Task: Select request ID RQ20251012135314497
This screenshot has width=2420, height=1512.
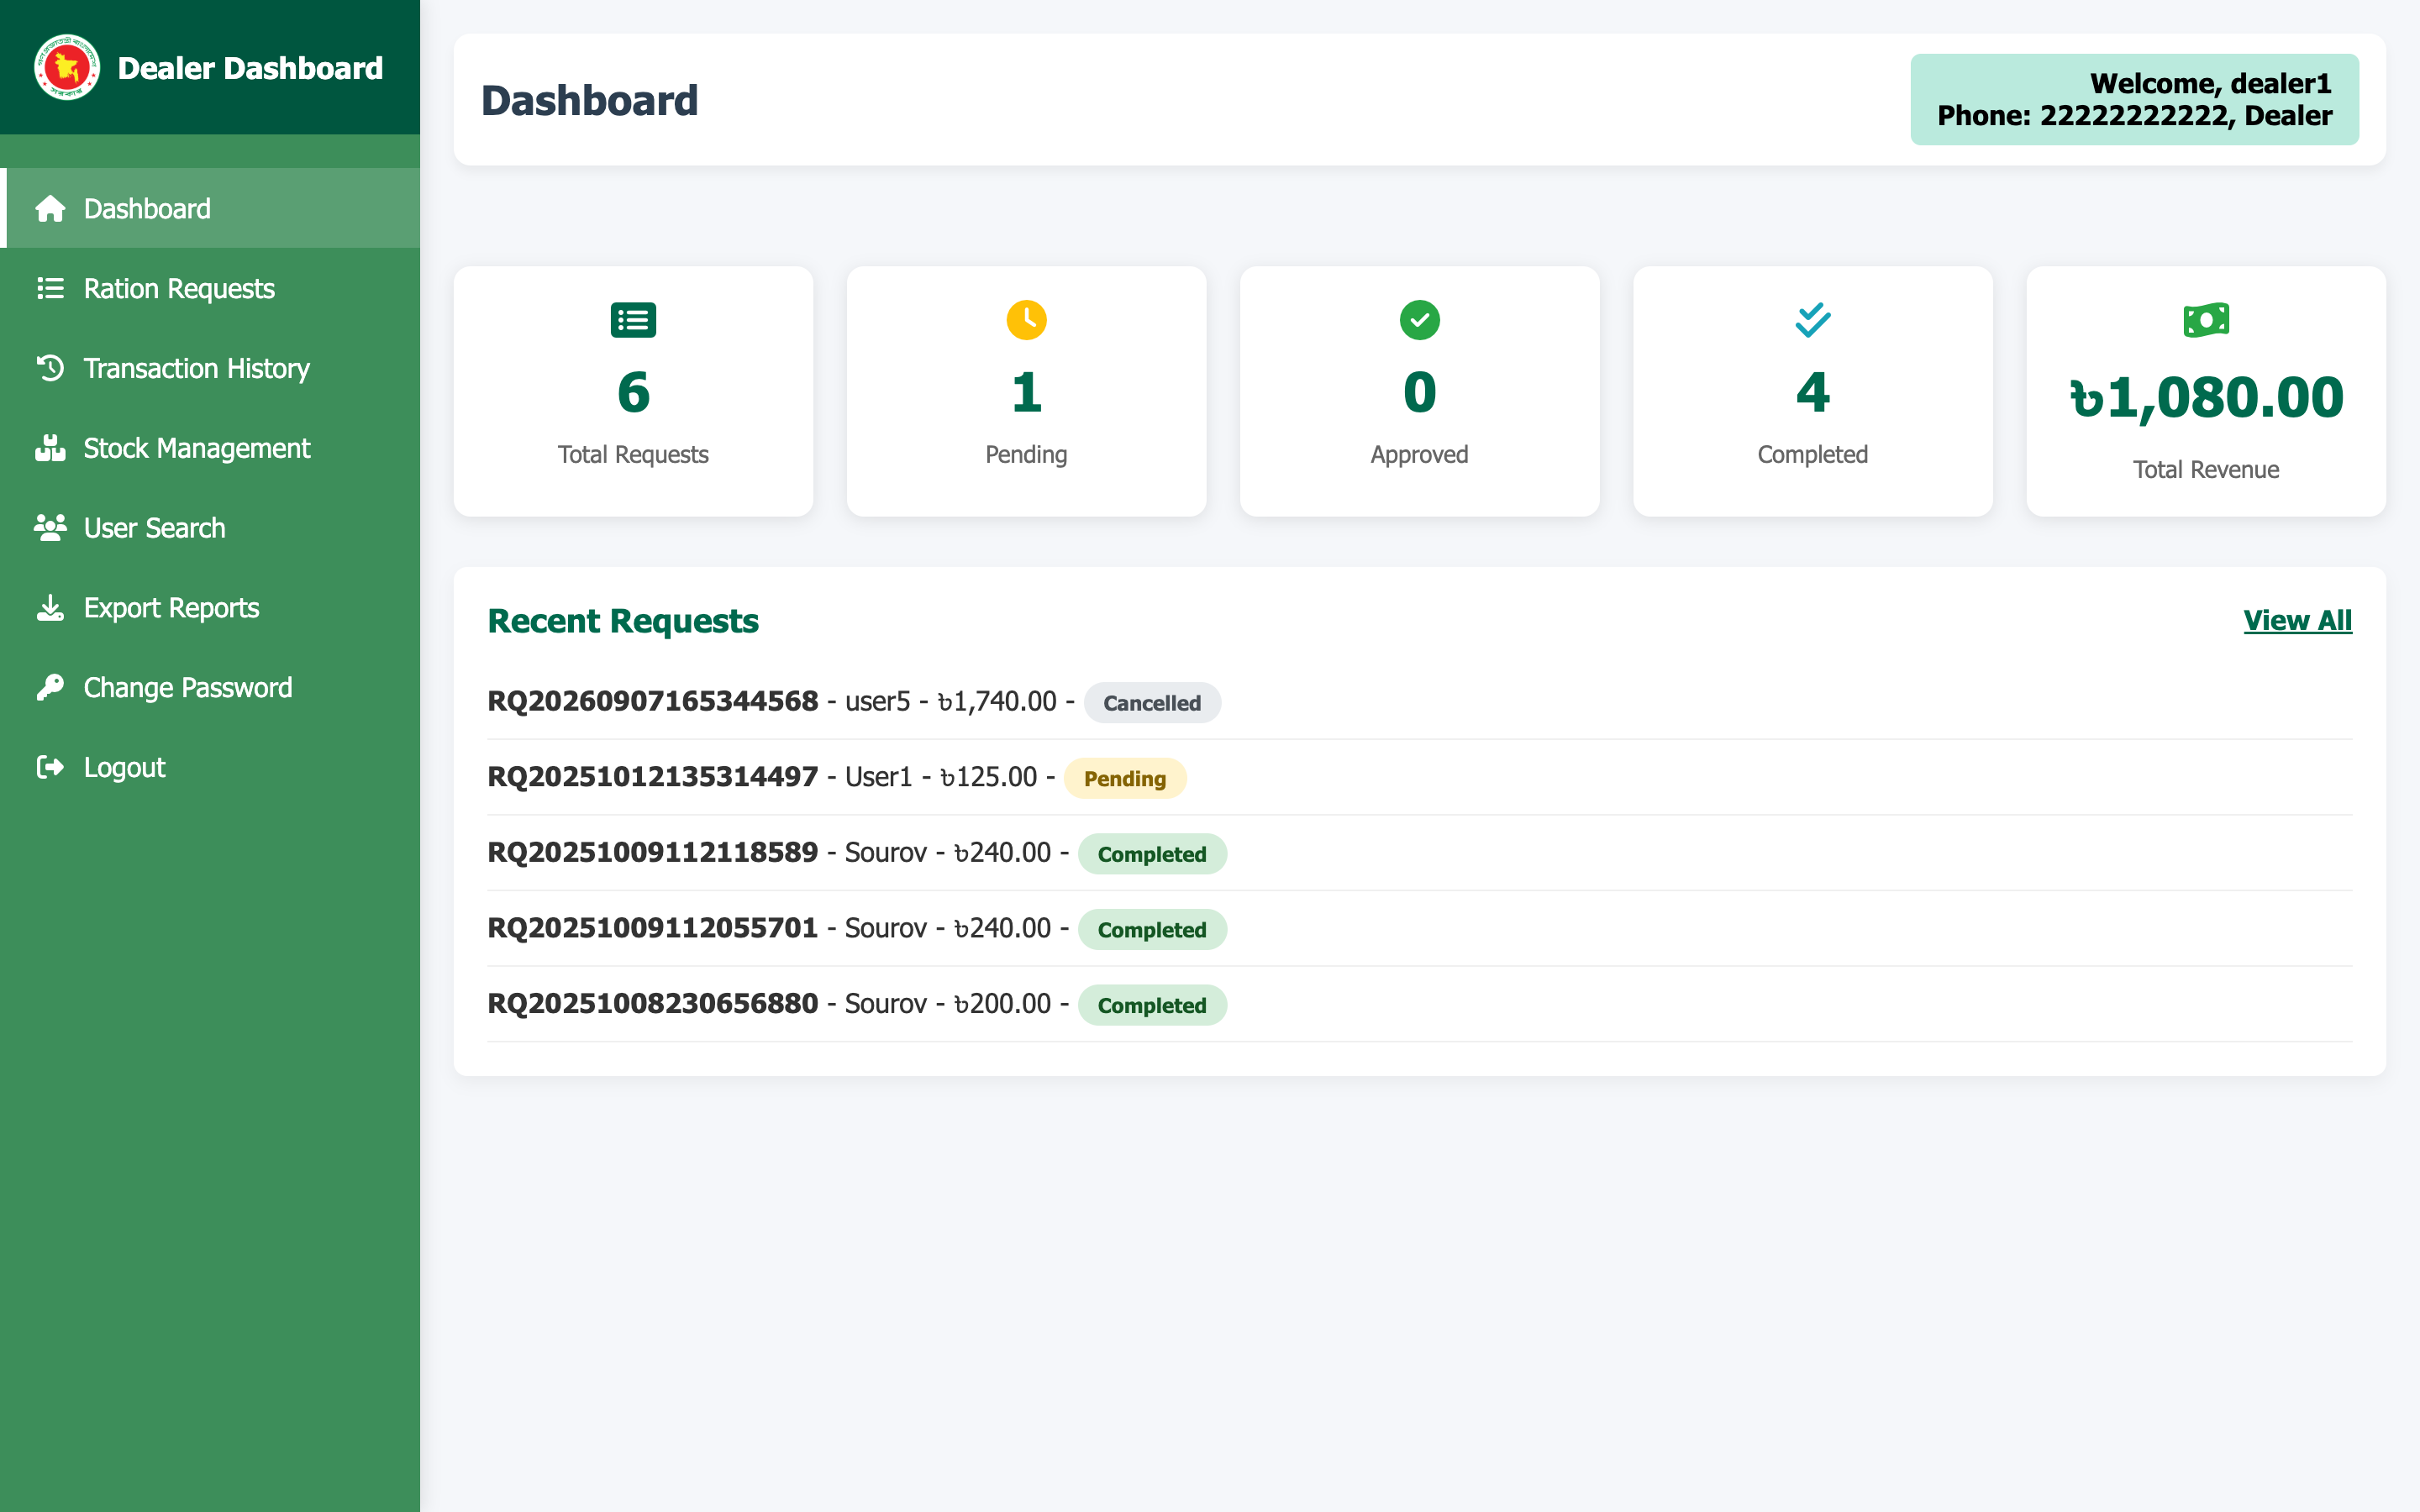Action: (653, 777)
